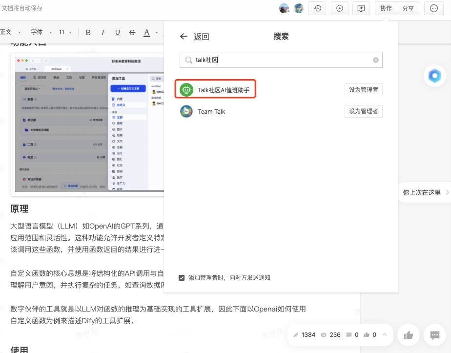Click the 236 view count value
Image resolution: width=451 pixels, height=353 pixels.
click(x=335, y=335)
